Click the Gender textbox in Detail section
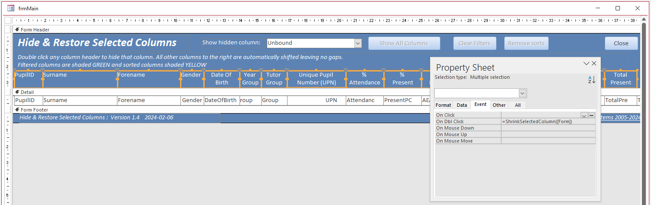651x205 pixels. 192,100
